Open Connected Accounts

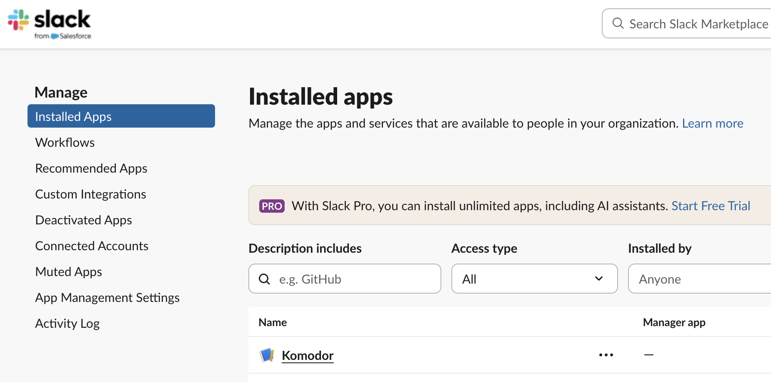[x=92, y=246]
